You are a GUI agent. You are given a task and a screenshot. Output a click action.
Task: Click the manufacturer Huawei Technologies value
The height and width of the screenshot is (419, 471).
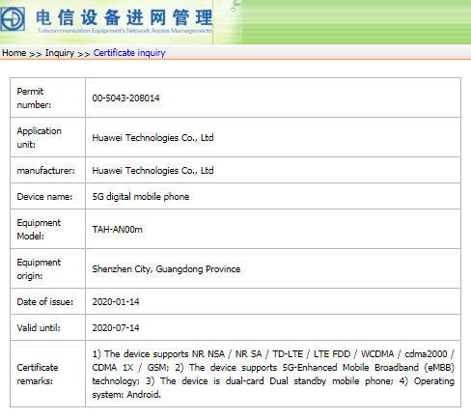(x=152, y=170)
